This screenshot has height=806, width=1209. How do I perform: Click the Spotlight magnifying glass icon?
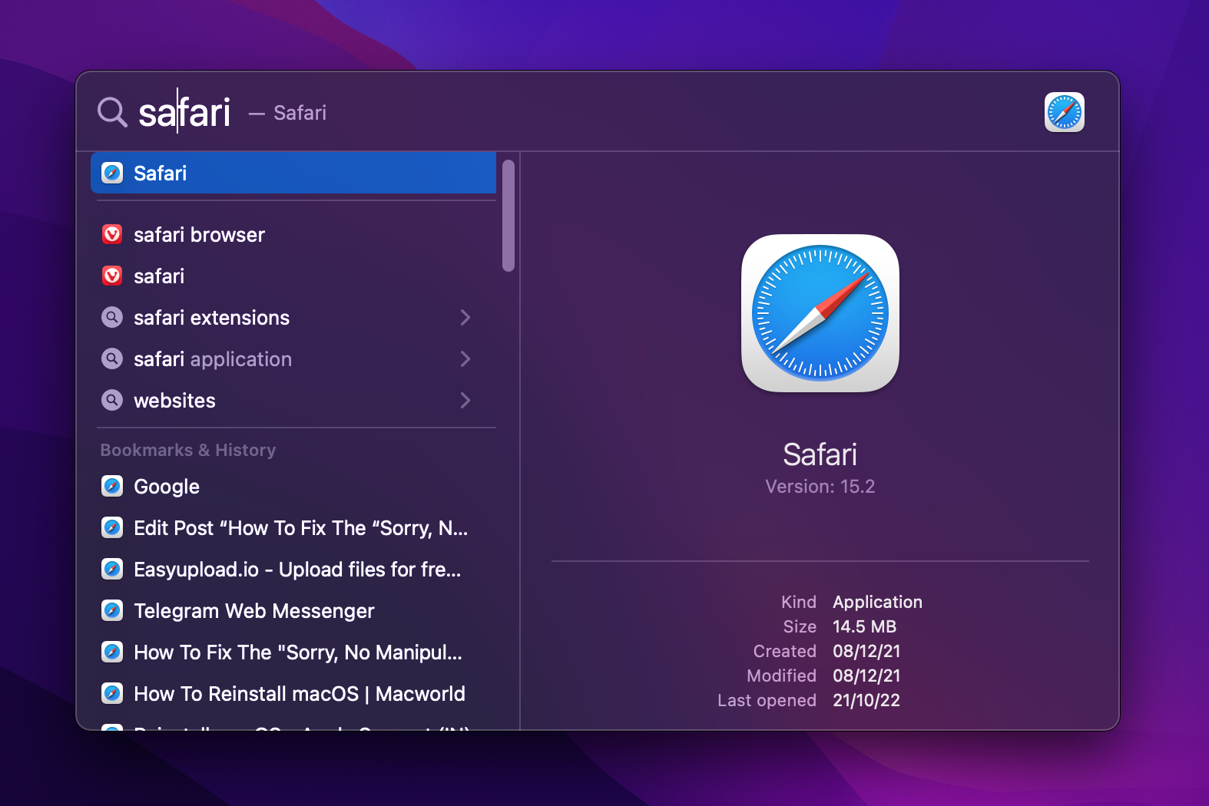pyautogui.click(x=112, y=112)
